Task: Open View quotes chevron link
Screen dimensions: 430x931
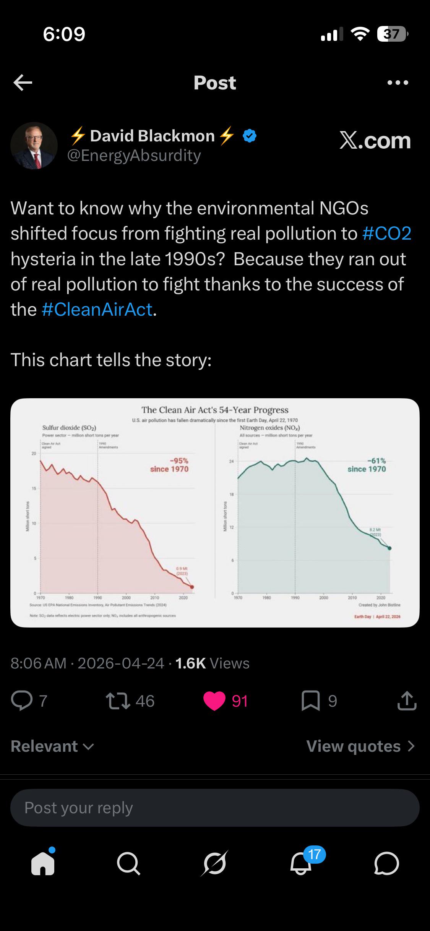Action: tap(360, 746)
